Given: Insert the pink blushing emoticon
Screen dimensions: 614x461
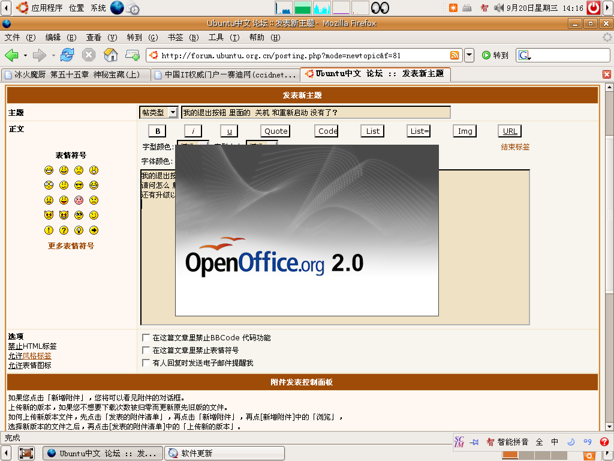Looking at the screenshot, I should tap(79, 200).
